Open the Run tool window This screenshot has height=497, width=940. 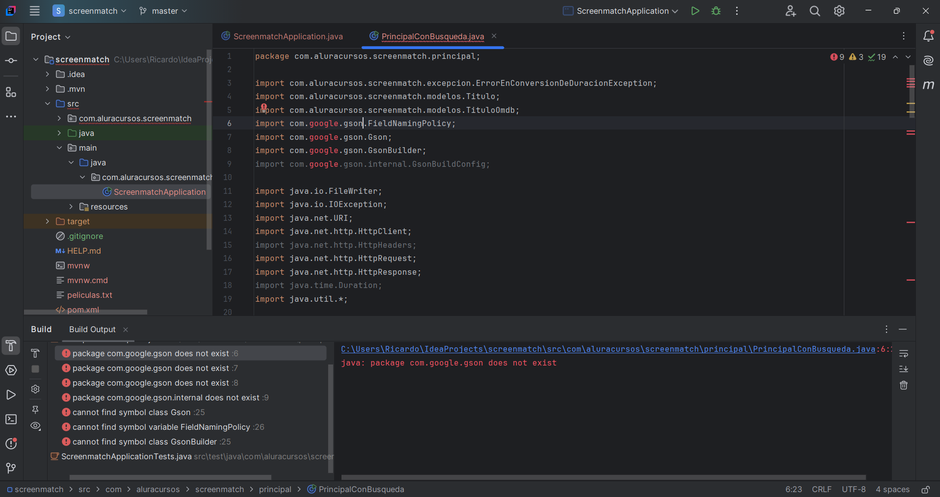click(11, 395)
